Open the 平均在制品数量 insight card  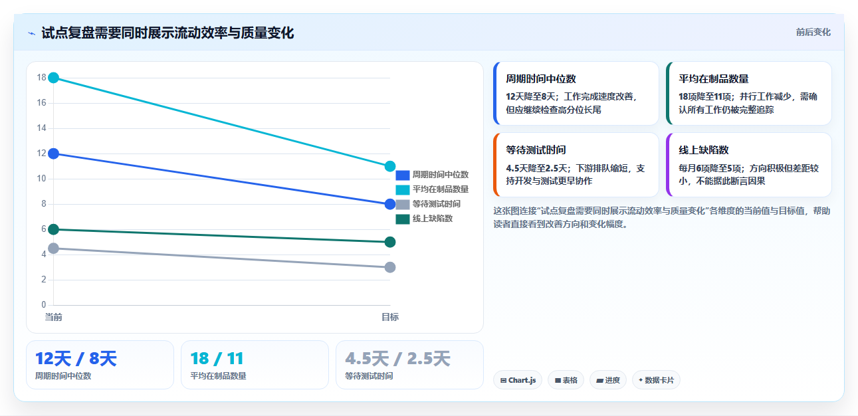(749, 93)
